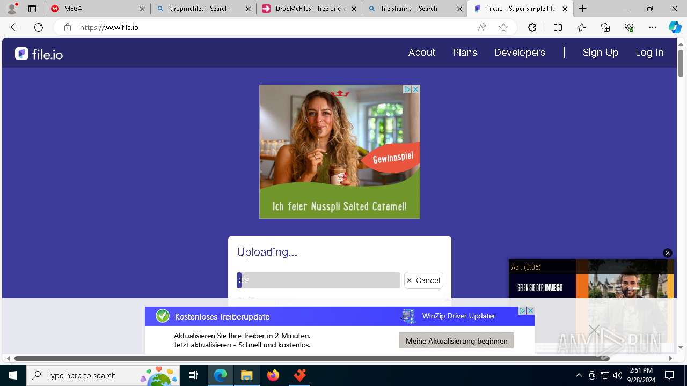The width and height of the screenshot is (687, 386).
Task: Go to Sign Up
Action: tap(601, 53)
